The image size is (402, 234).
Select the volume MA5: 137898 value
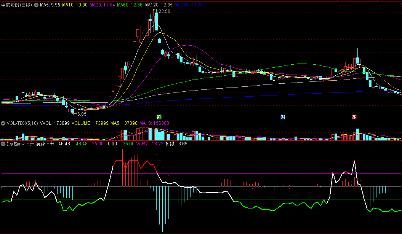(x=124, y=123)
